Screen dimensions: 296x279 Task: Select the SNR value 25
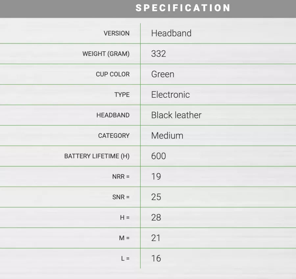(156, 197)
